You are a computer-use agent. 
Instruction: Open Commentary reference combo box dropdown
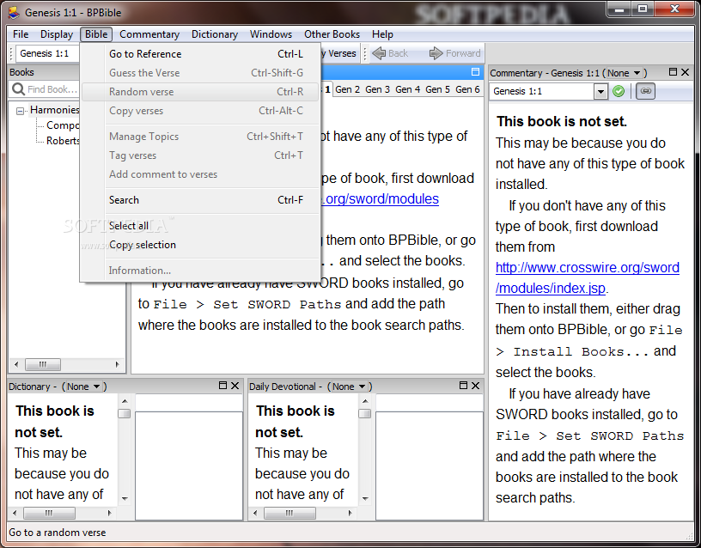pos(600,91)
